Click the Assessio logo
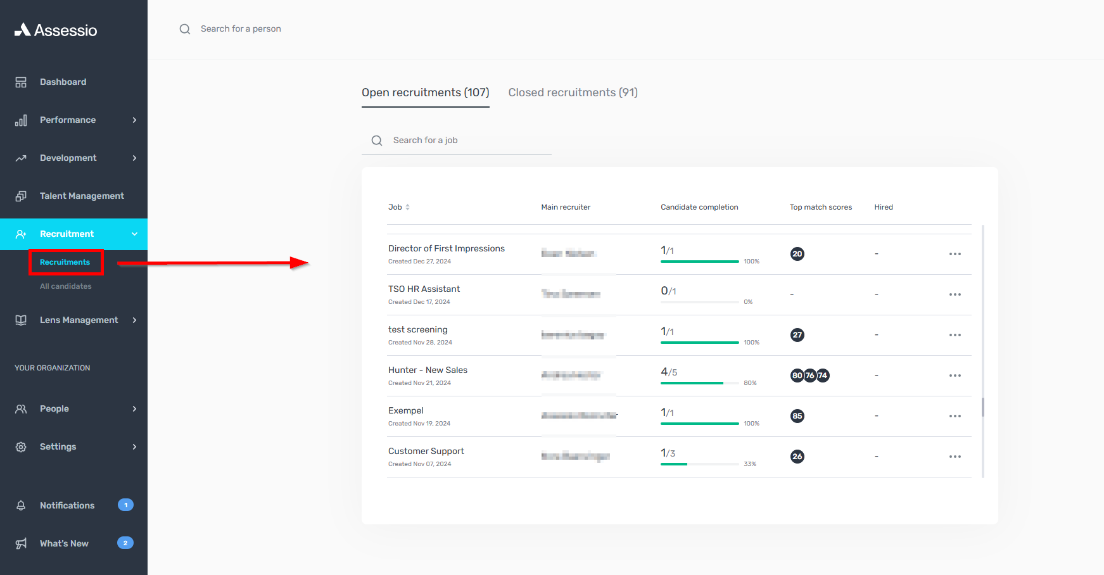The image size is (1104, 575). [x=56, y=30]
